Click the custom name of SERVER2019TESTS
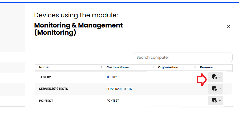239x115 pixels. (x=119, y=89)
